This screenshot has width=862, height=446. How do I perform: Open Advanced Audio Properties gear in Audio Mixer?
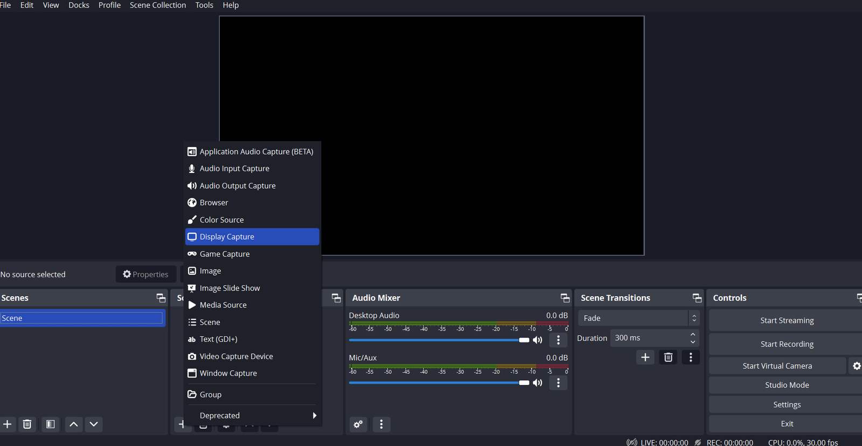pyautogui.click(x=358, y=424)
